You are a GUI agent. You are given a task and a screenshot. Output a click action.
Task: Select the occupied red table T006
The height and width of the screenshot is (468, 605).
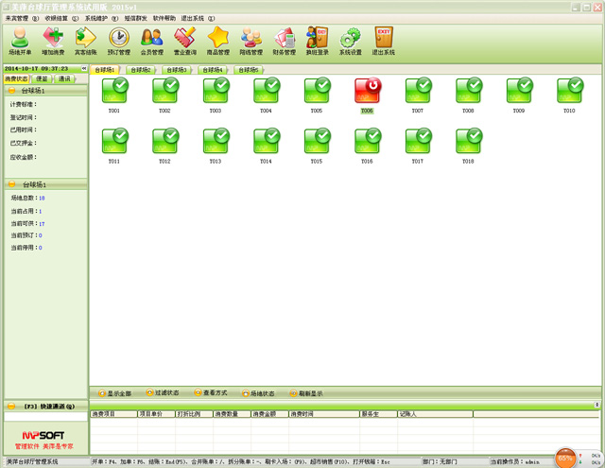tap(367, 93)
